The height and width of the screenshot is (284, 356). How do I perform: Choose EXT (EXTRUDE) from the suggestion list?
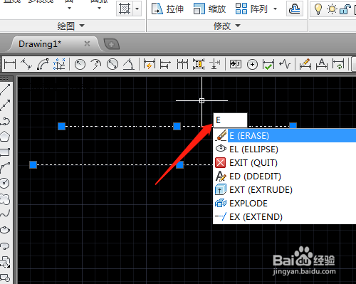pos(285,190)
